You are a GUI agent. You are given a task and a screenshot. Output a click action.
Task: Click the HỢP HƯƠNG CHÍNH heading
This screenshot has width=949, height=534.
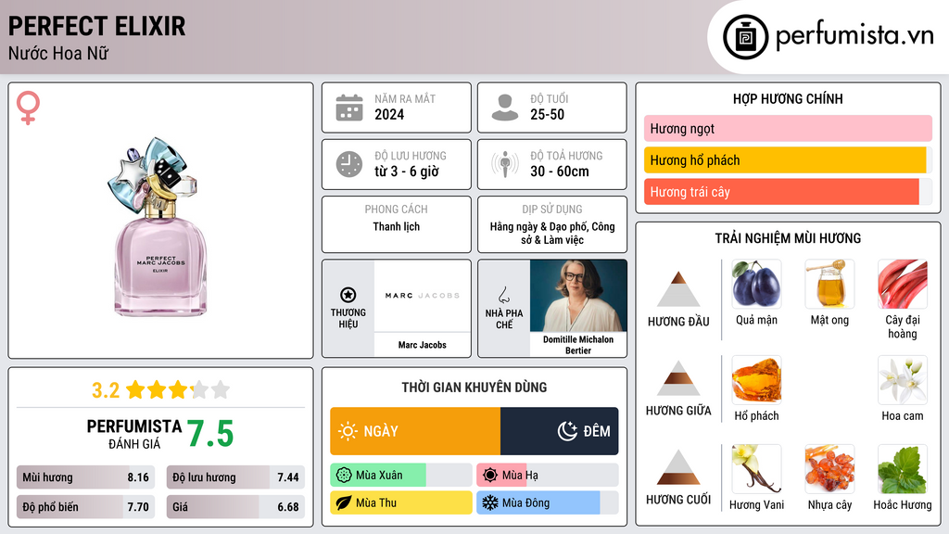788,98
